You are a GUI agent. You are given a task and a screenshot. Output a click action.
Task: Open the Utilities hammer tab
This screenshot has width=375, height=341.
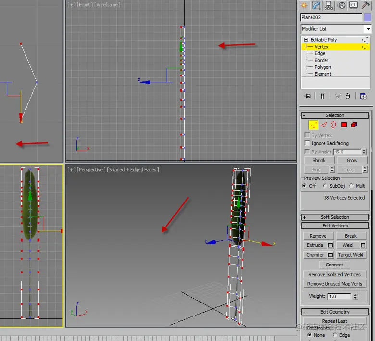tap(365, 5)
